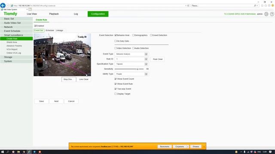This screenshot has height=154, width=275.
Task: Click the Save button
Action: tap(41, 101)
